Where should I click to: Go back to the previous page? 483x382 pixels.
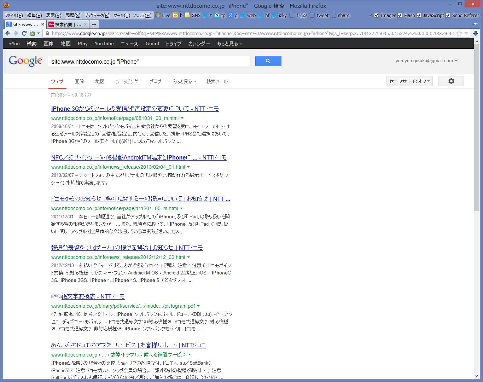point(7,33)
